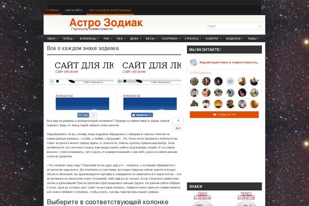
Task: Open ВСЕ О КАЖДОМ ЗНАКЕ ЗОДИАКА tab
Action: click(110, 10)
